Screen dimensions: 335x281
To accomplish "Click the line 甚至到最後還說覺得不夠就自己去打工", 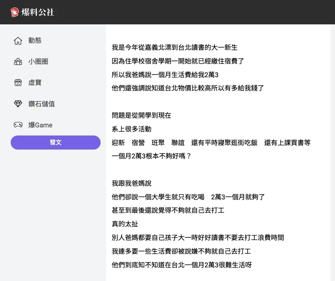I will 168,210.
